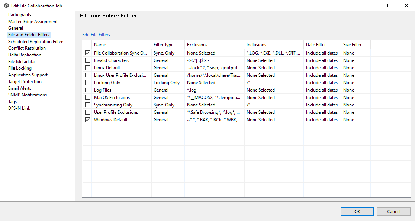Close the dialog with the X button
The height and width of the screenshot is (221, 415).
406,6
